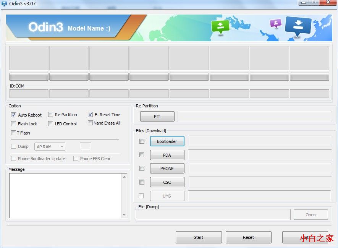
Task: Click Open in File Dump section
Action: [x=311, y=215]
